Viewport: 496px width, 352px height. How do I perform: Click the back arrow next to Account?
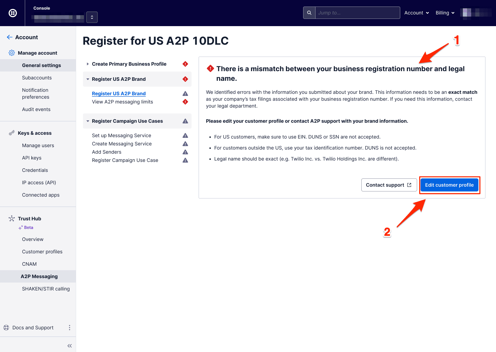9,37
